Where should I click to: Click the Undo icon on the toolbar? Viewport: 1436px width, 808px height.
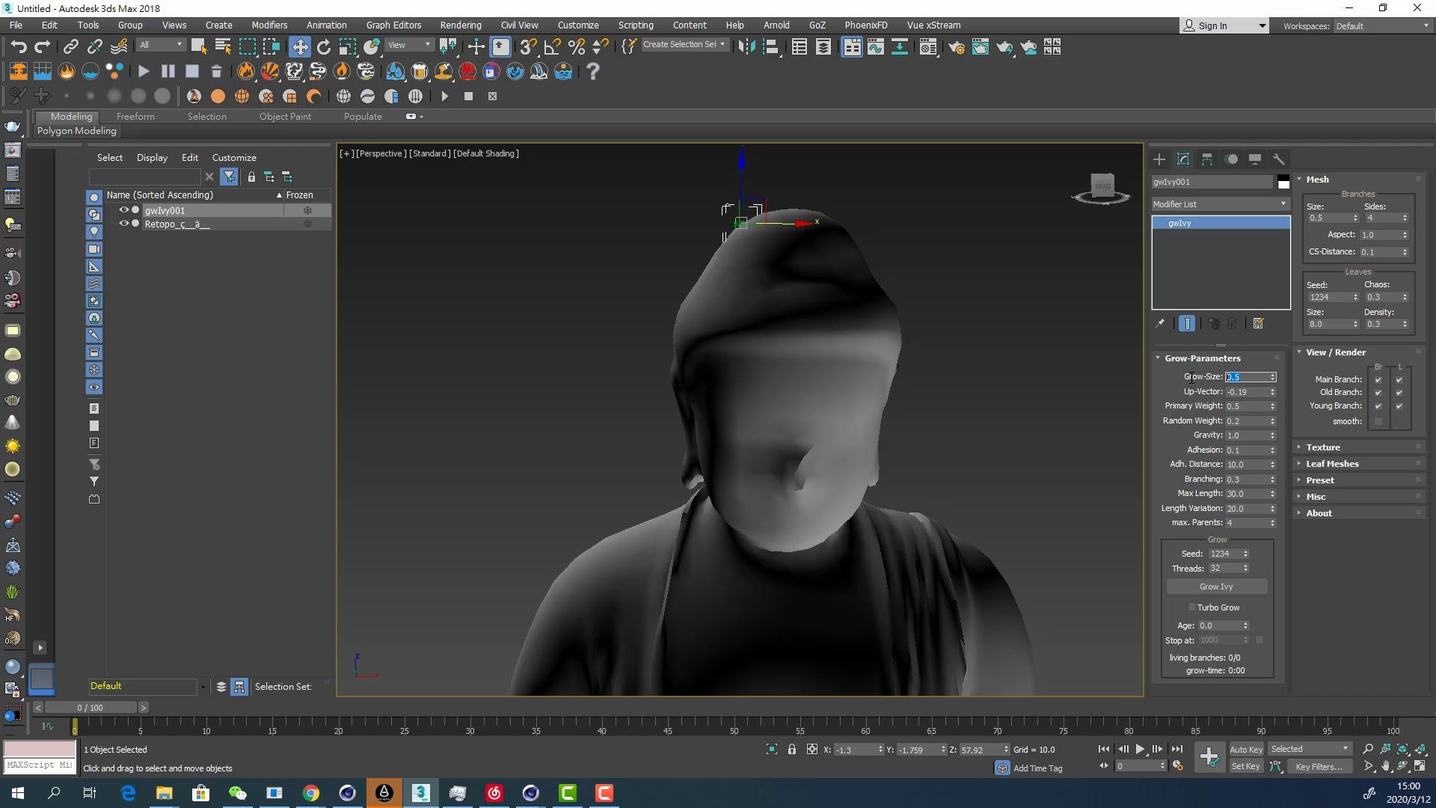[19, 46]
